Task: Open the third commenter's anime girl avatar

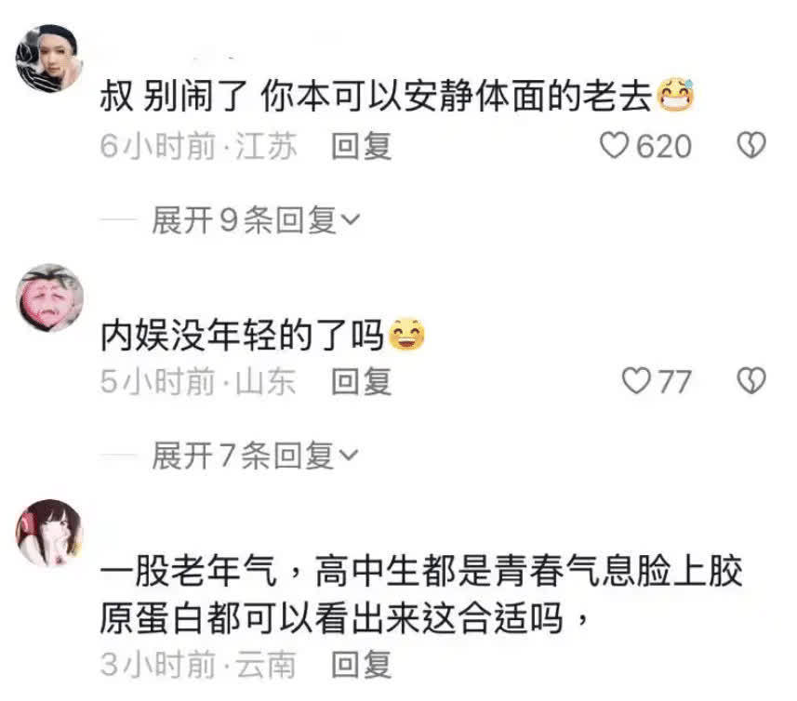Action: (49, 533)
